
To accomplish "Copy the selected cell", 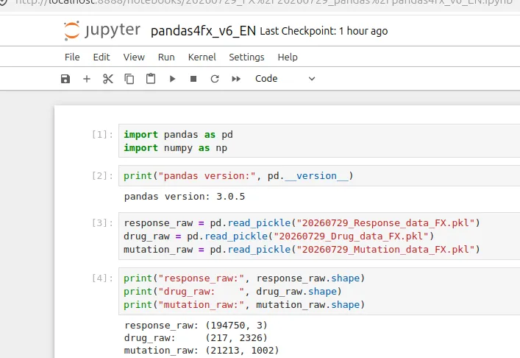I will coord(129,79).
